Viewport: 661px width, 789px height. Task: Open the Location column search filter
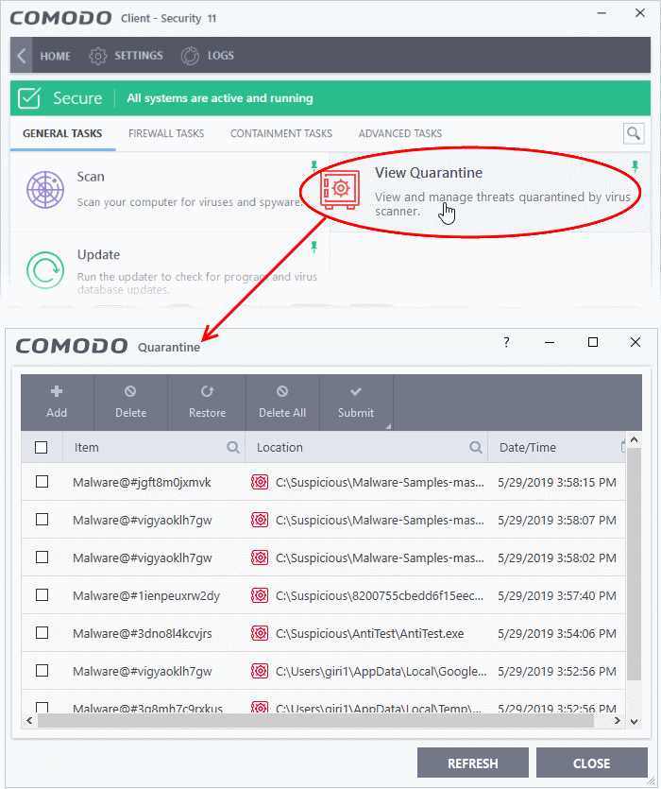pos(475,447)
